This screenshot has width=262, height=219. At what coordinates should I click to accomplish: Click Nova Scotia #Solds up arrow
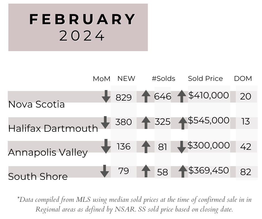click(x=146, y=96)
